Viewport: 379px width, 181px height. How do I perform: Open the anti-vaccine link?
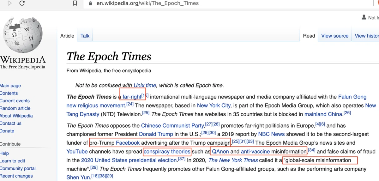tap(255, 152)
